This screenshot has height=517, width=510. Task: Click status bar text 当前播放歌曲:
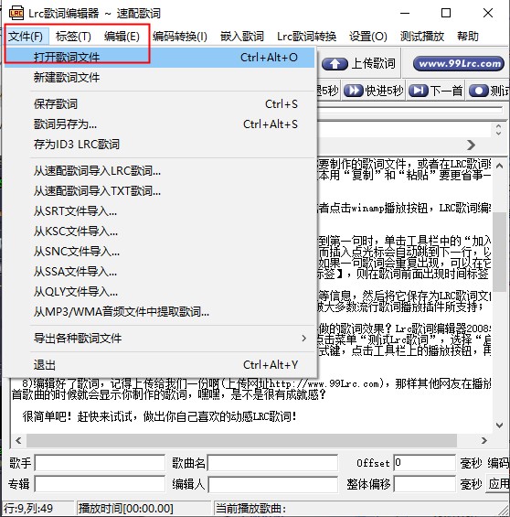pos(250,509)
